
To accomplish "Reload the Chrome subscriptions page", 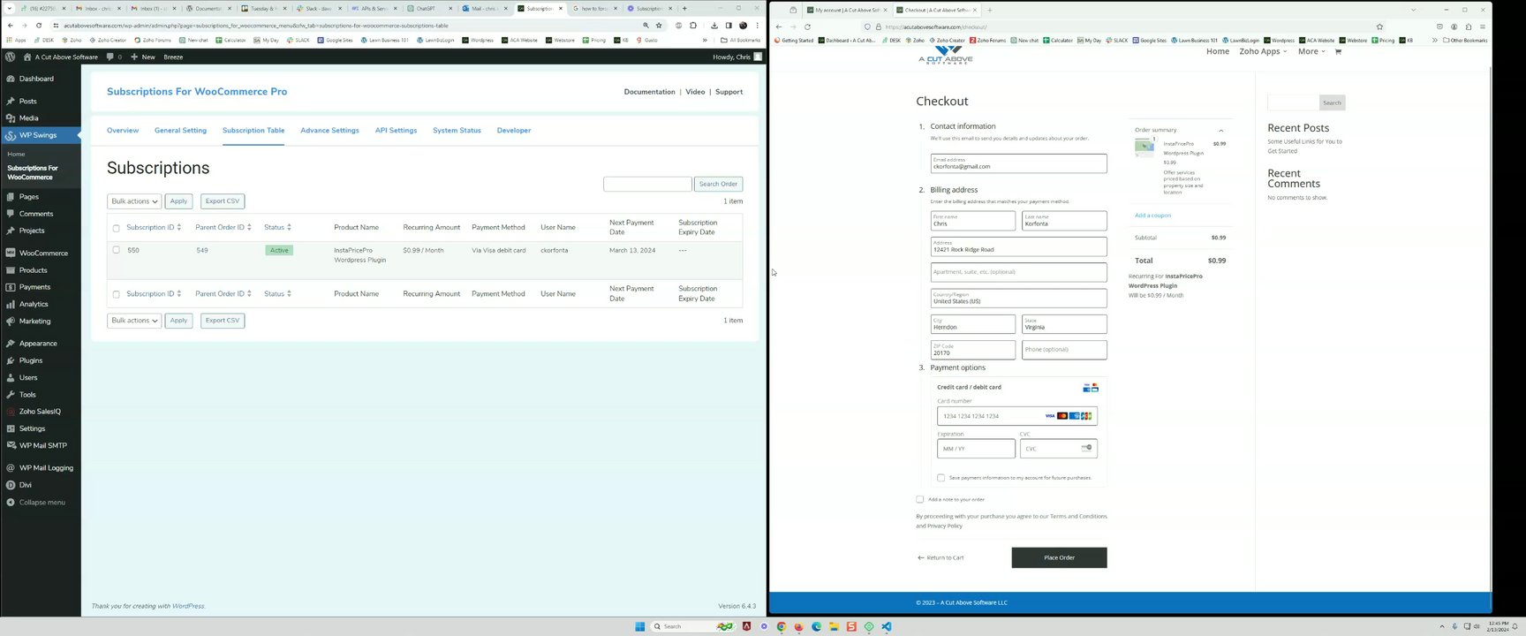I will [x=38, y=26].
